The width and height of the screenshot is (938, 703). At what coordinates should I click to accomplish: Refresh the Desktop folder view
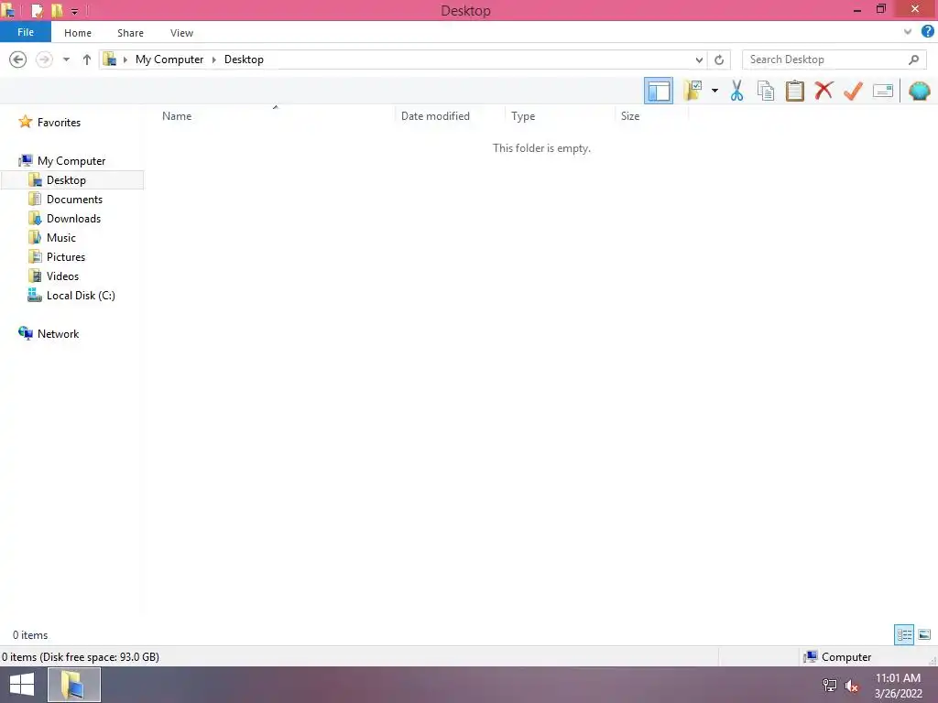point(719,59)
